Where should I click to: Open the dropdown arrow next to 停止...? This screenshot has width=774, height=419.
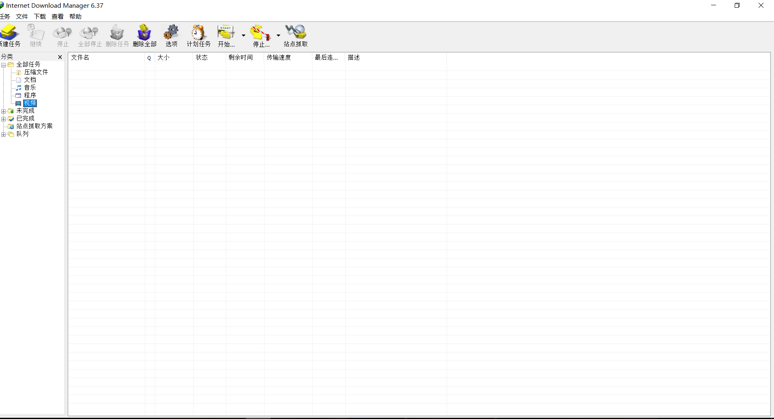278,35
